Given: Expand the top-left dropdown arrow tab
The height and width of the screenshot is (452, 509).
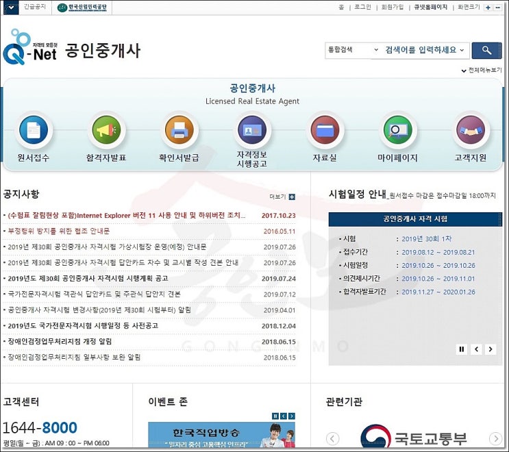Looking at the screenshot, I should tap(11, 8).
